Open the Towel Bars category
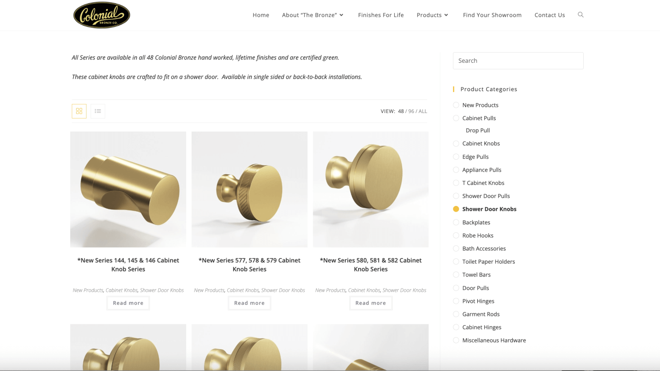Viewport: 660px width, 371px height. click(x=476, y=274)
